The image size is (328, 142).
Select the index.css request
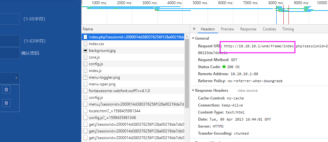133,44
